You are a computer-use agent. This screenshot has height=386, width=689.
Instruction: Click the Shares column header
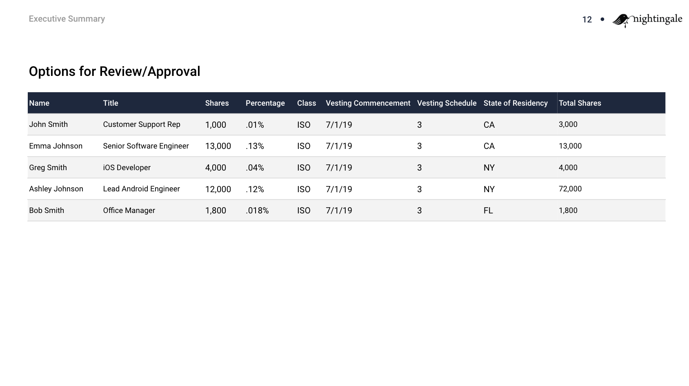(217, 103)
